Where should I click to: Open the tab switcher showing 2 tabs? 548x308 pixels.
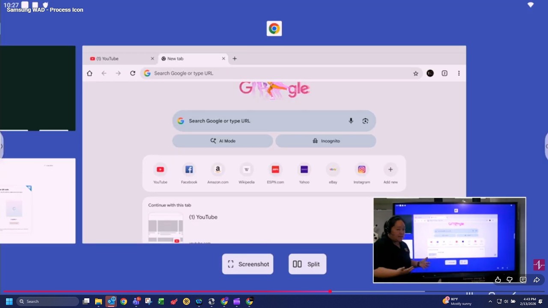click(x=444, y=73)
